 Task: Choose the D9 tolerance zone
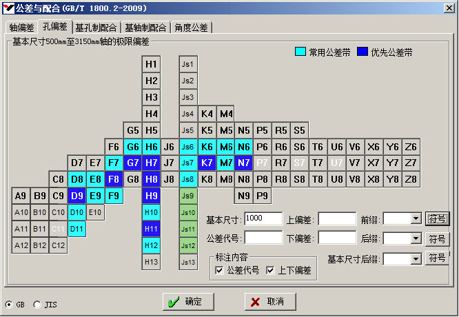tap(76, 196)
